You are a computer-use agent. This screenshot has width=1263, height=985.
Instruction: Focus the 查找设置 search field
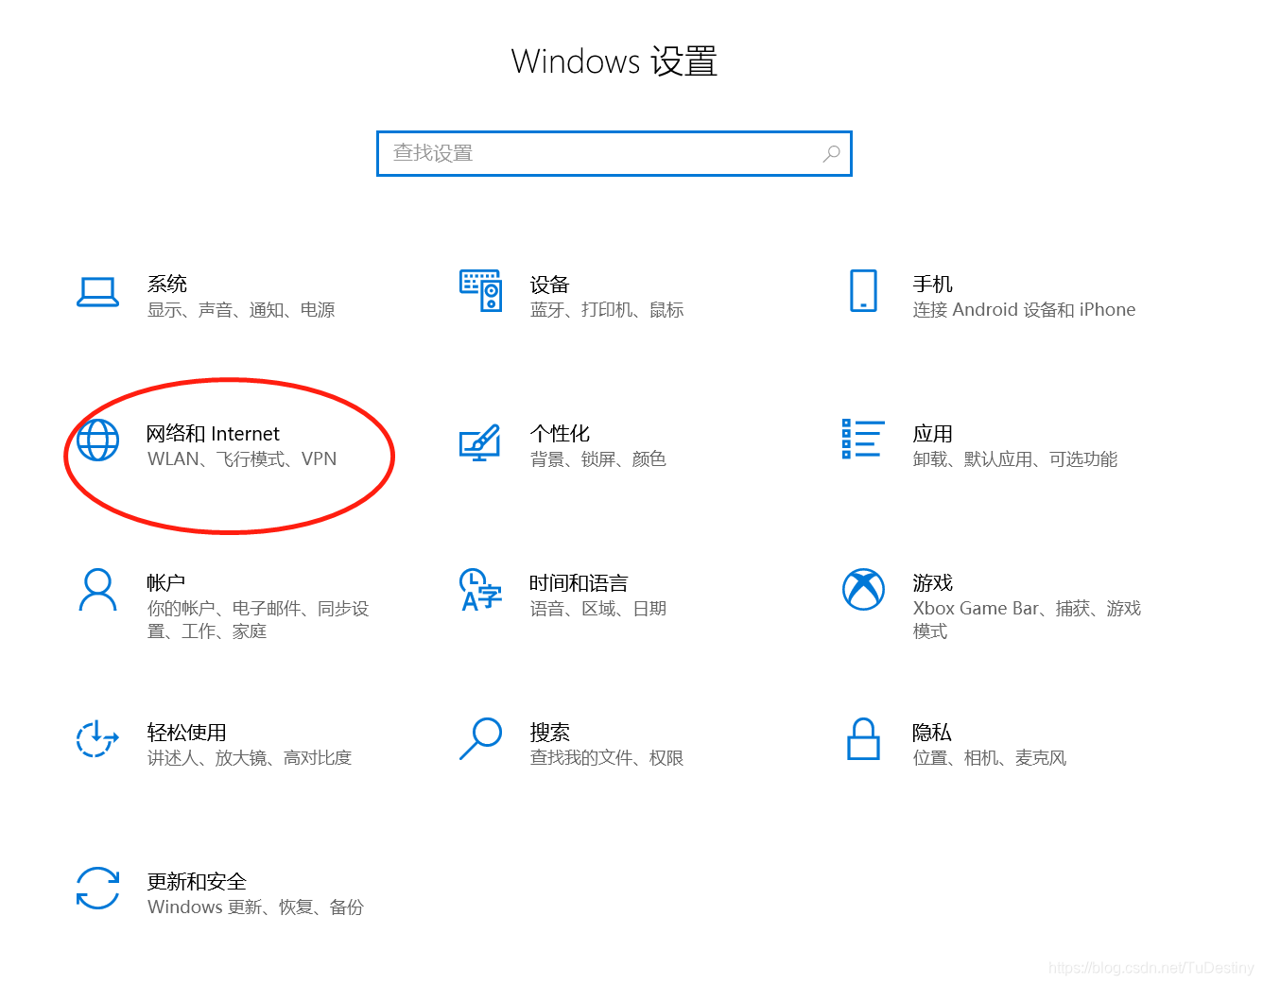(x=614, y=153)
